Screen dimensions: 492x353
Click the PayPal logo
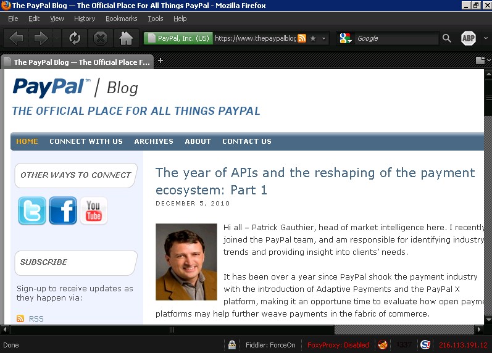click(x=51, y=87)
